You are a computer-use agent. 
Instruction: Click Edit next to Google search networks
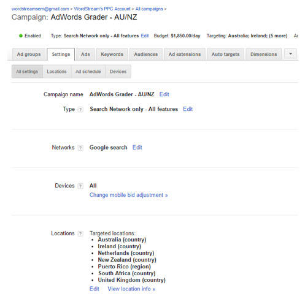(137, 148)
